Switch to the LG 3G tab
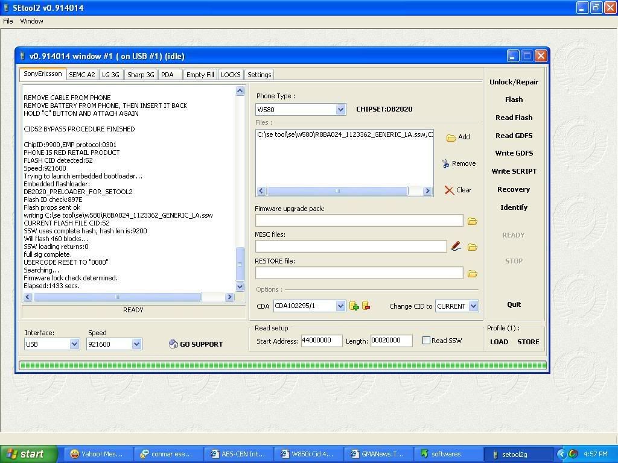The height and width of the screenshot is (463, 618). coord(110,75)
